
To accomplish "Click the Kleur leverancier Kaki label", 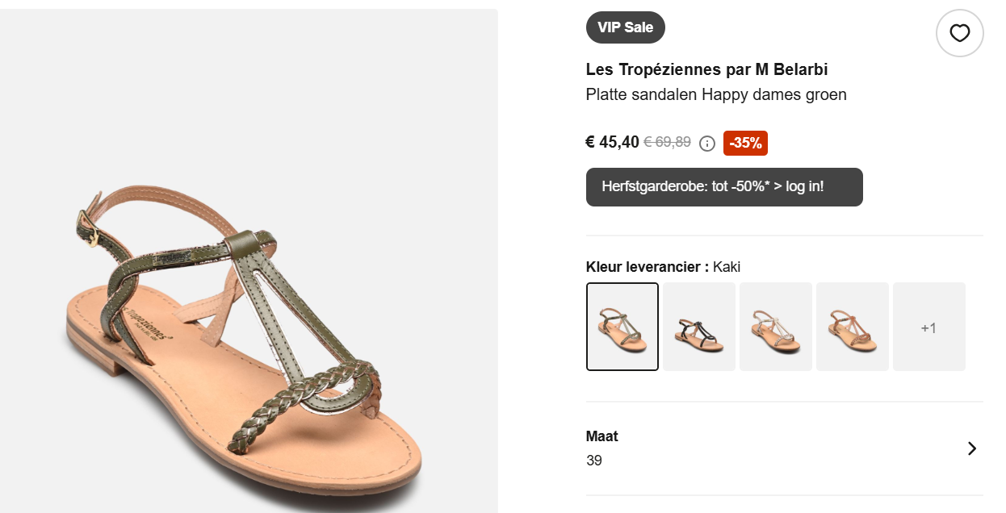I will (662, 266).
